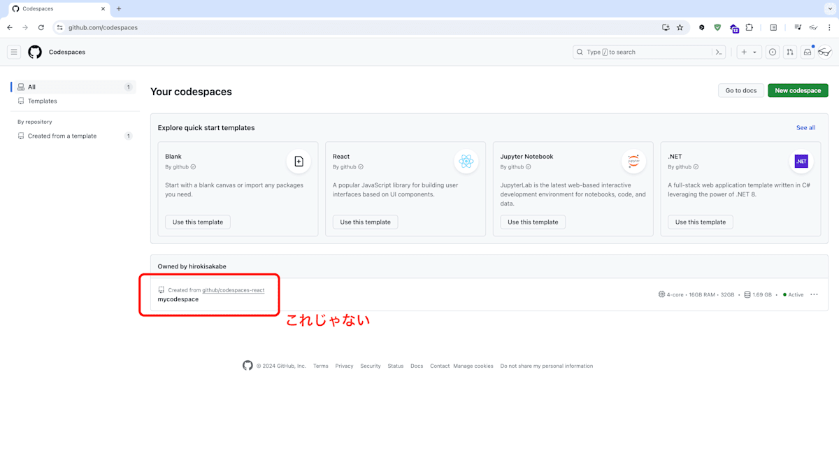Viewport: 839px width, 472px height.
Task: Click the Codespaces title in the header
Action: pyautogui.click(x=67, y=52)
